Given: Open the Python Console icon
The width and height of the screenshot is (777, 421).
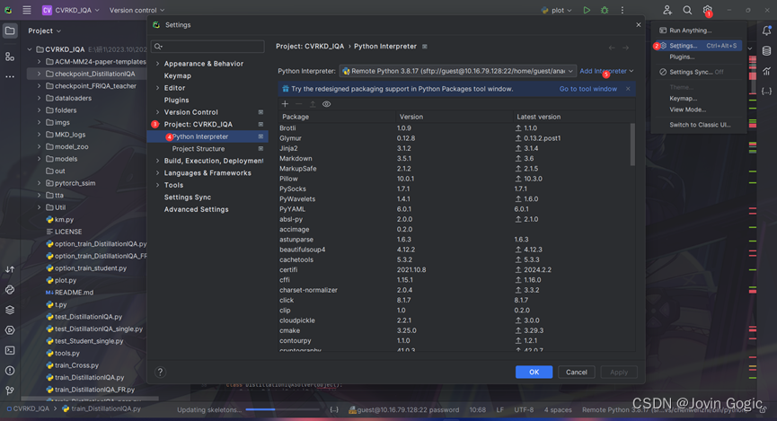Looking at the screenshot, I should [x=10, y=290].
